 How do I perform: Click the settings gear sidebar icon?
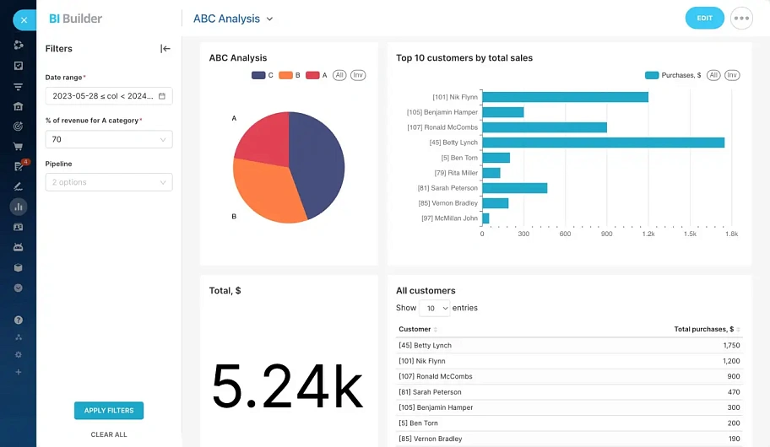19,355
